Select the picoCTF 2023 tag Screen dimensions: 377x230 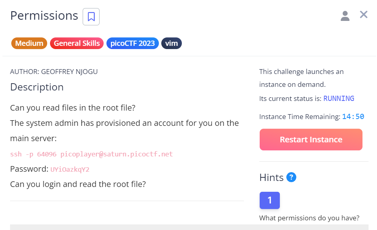click(133, 43)
